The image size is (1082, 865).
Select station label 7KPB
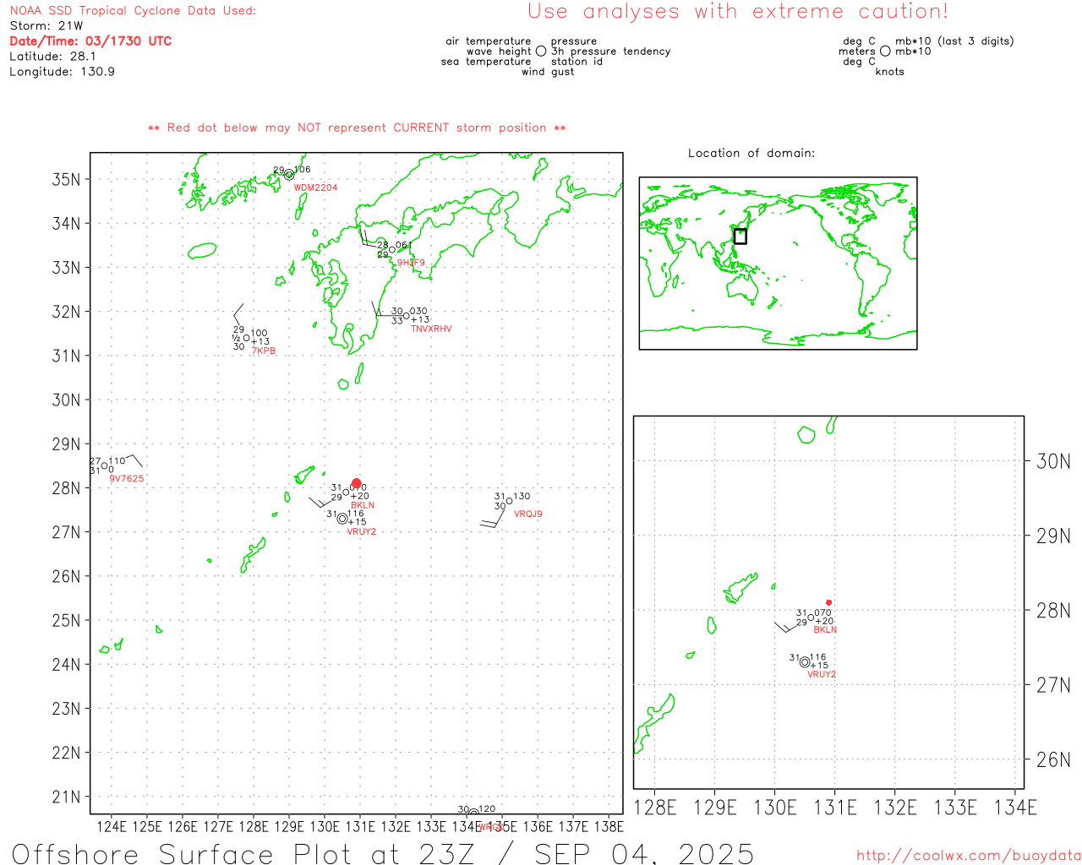[264, 351]
